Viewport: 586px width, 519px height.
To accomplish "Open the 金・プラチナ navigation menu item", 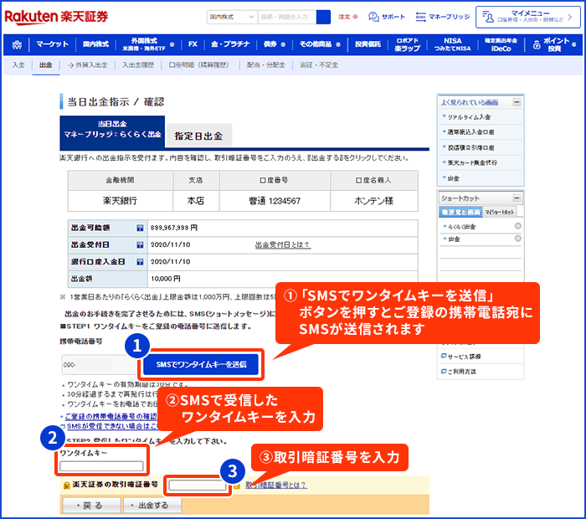I will 230,44.
